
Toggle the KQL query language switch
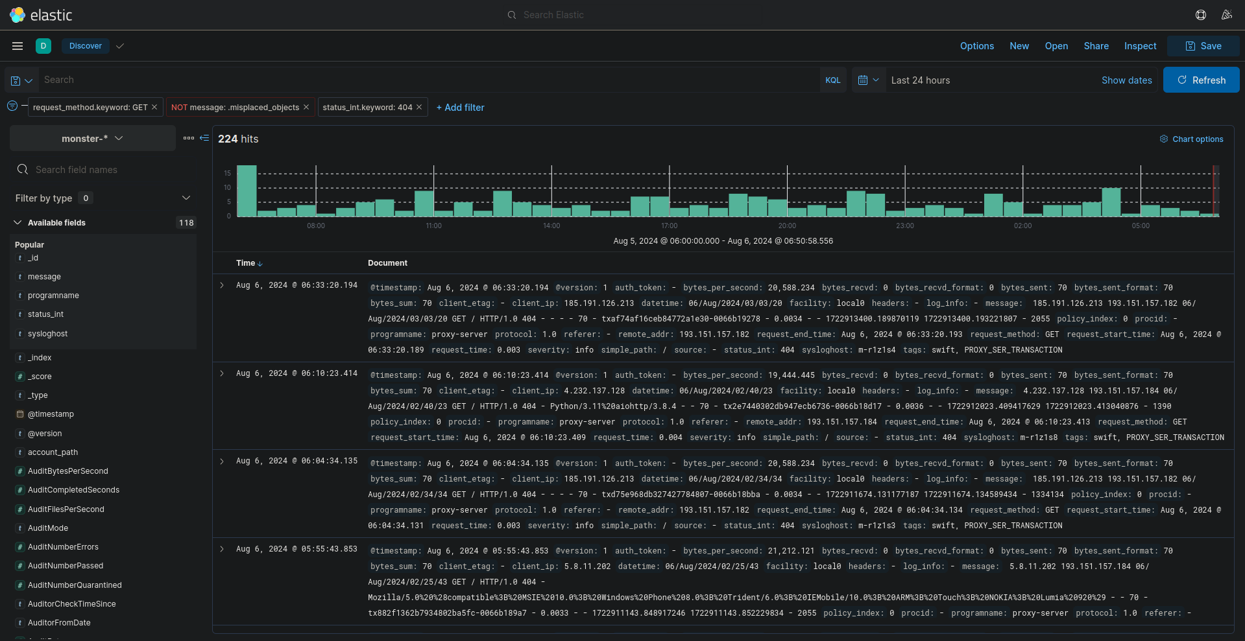pos(832,80)
